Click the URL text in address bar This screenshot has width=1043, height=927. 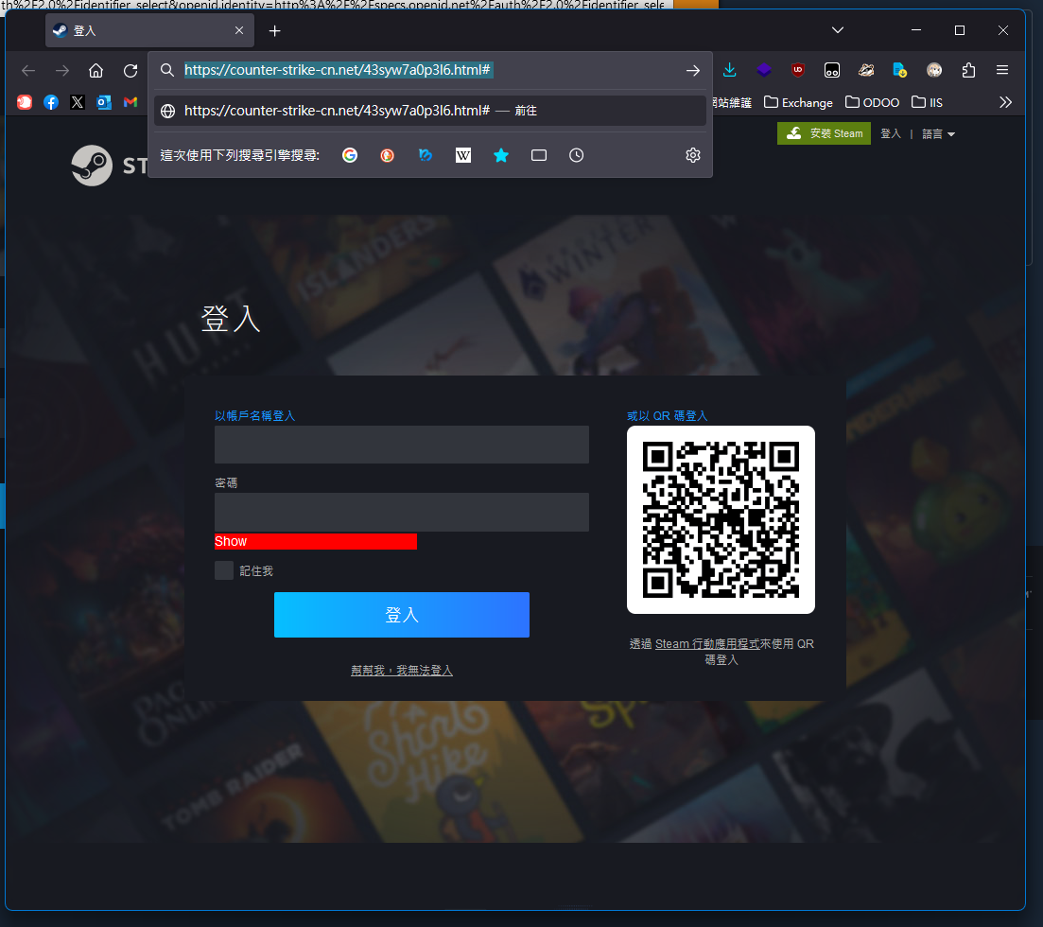[338, 70]
